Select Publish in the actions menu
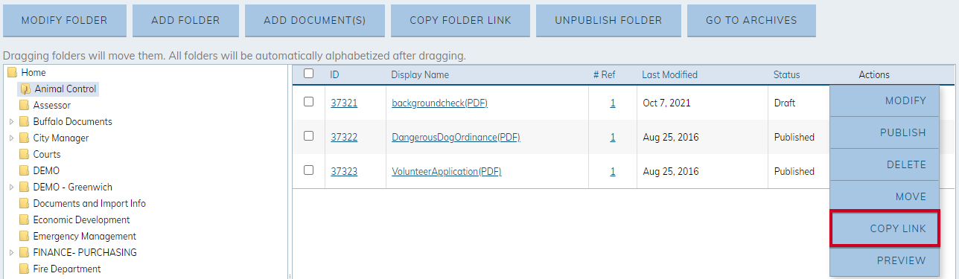 tap(885, 132)
